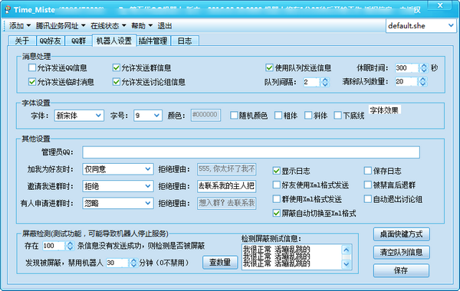The width and height of the screenshot is (460, 291).
Task: Decrease 禁用机器人 minutes stepper
Action: point(133,265)
